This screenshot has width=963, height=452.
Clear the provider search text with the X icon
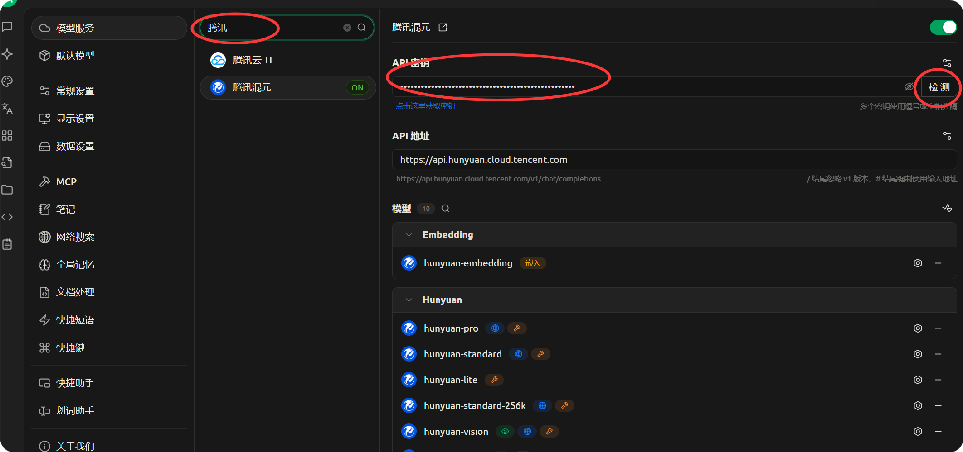click(347, 28)
